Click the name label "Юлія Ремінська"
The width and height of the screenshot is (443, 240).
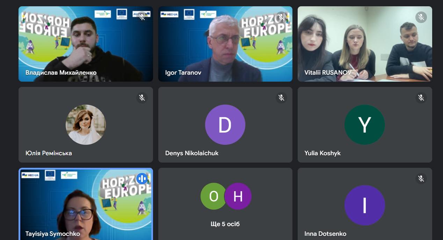(x=49, y=153)
